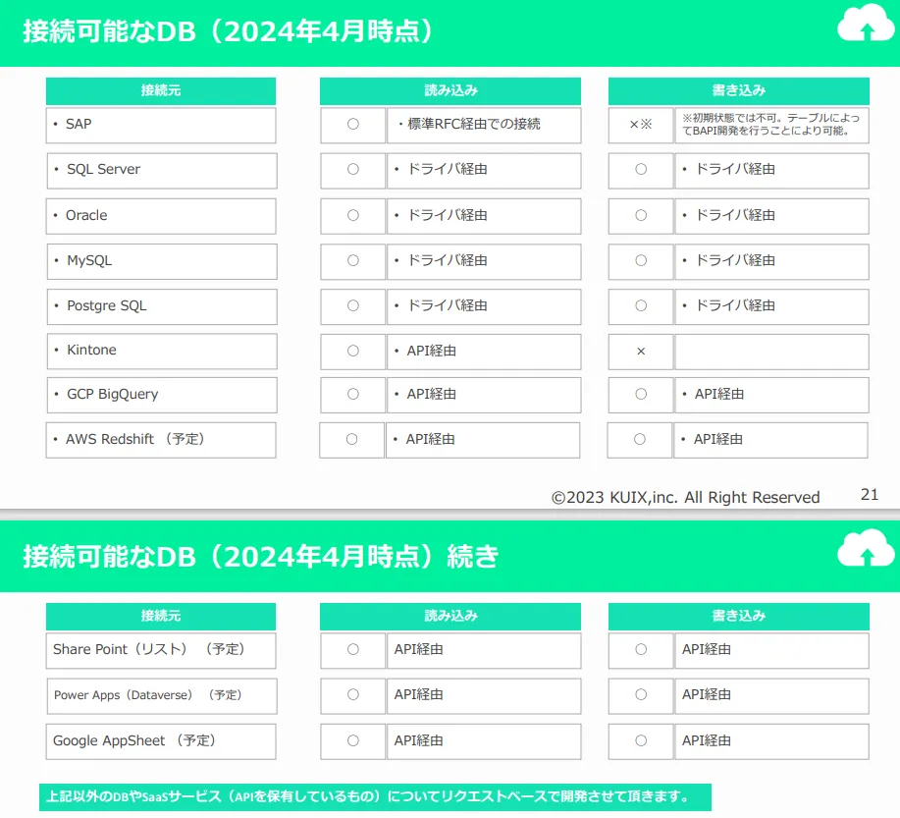
Task: Select the Postgre SQL source cell
Action: (161, 306)
